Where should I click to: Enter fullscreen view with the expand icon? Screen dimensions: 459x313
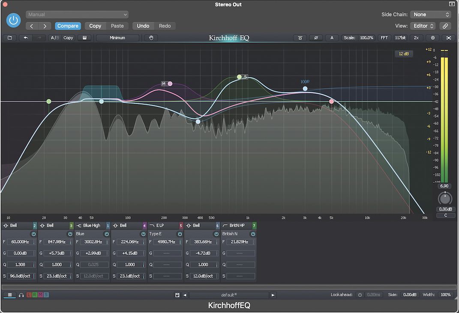tap(448, 38)
